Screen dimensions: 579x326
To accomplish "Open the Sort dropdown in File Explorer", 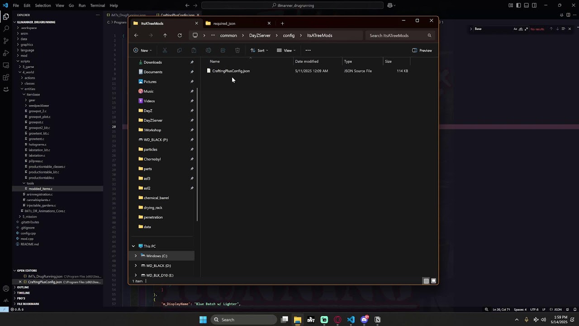I will (x=259, y=50).
